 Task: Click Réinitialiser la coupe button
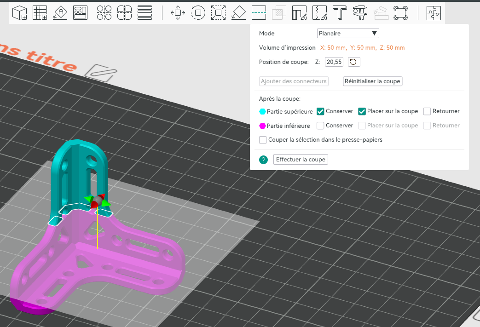pos(373,81)
